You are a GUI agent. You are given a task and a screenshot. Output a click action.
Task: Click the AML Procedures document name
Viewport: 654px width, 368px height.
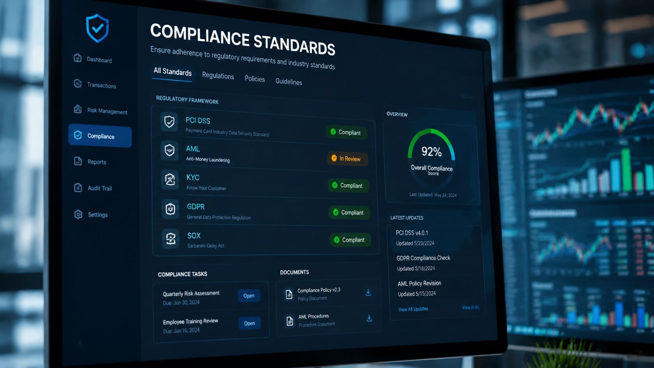pyautogui.click(x=314, y=316)
